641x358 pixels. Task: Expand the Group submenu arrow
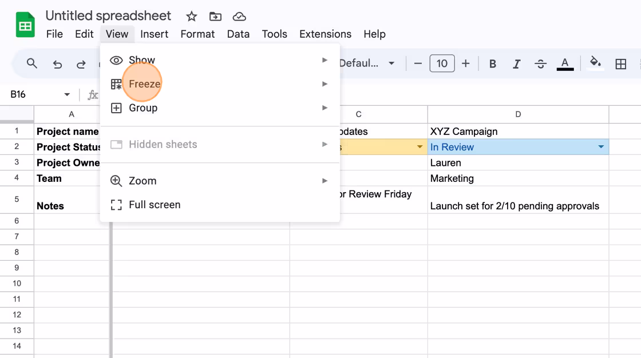(x=325, y=108)
